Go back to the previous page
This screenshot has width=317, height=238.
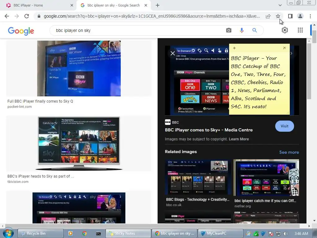7,16
